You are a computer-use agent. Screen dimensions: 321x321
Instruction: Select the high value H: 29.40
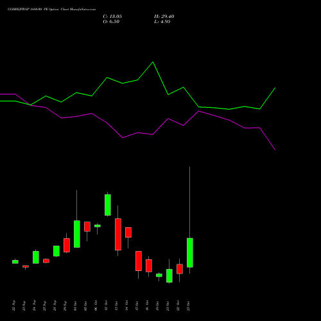click(x=164, y=17)
